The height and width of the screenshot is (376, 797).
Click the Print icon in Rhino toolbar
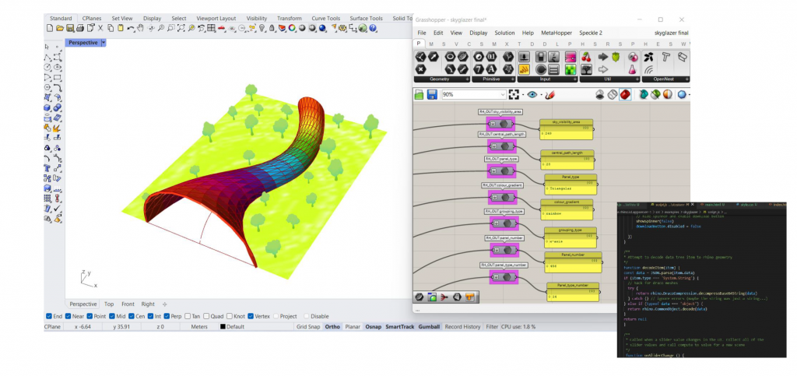click(x=80, y=29)
